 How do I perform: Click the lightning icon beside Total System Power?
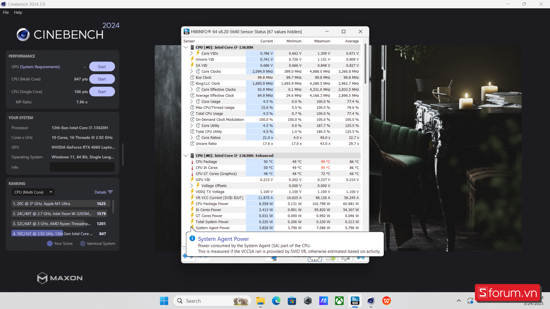point(192,222)
